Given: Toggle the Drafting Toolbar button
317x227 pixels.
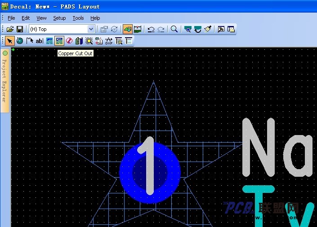Looking at the screenshot, I should click(x=128, y=29).
